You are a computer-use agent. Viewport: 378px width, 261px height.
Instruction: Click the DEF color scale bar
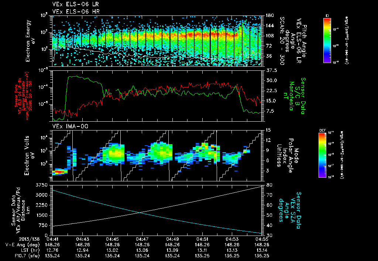pos(322,155)
